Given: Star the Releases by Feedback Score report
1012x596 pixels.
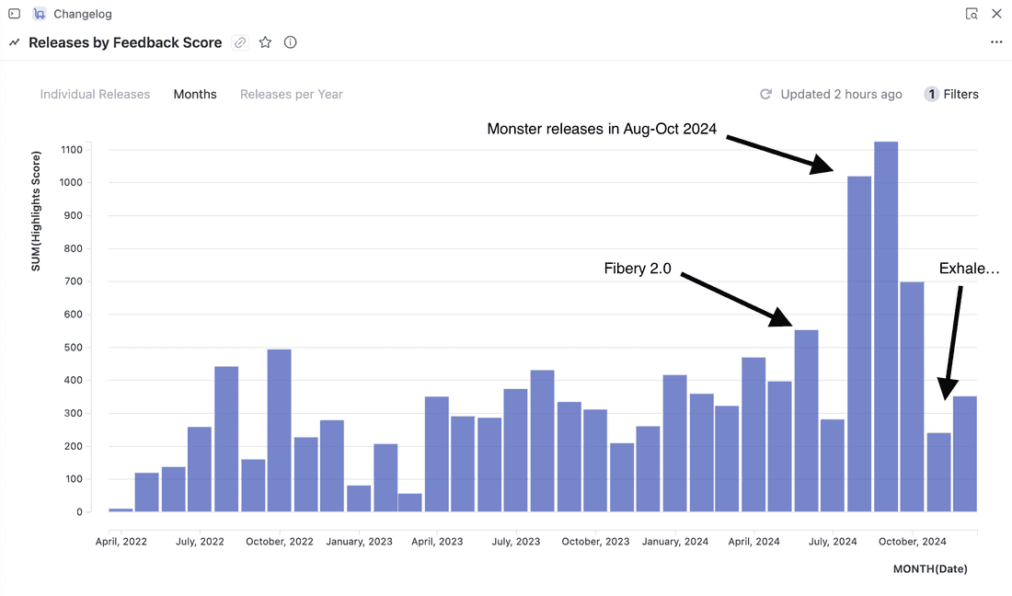Looking at the screenshot, I should 265,42.
